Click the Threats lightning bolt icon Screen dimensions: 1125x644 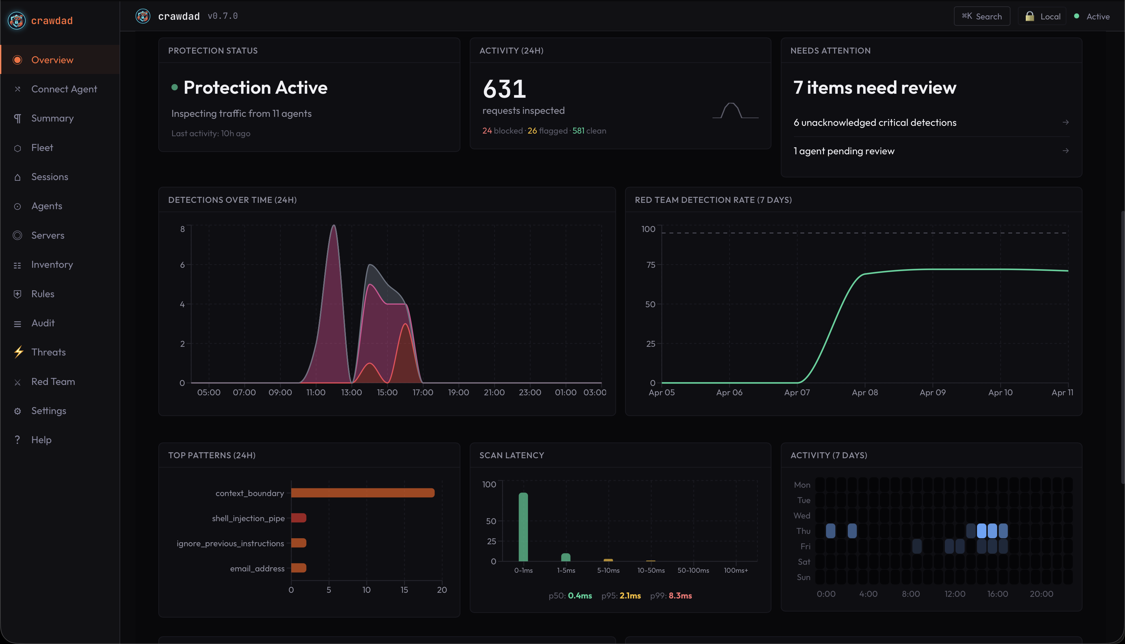18,352
